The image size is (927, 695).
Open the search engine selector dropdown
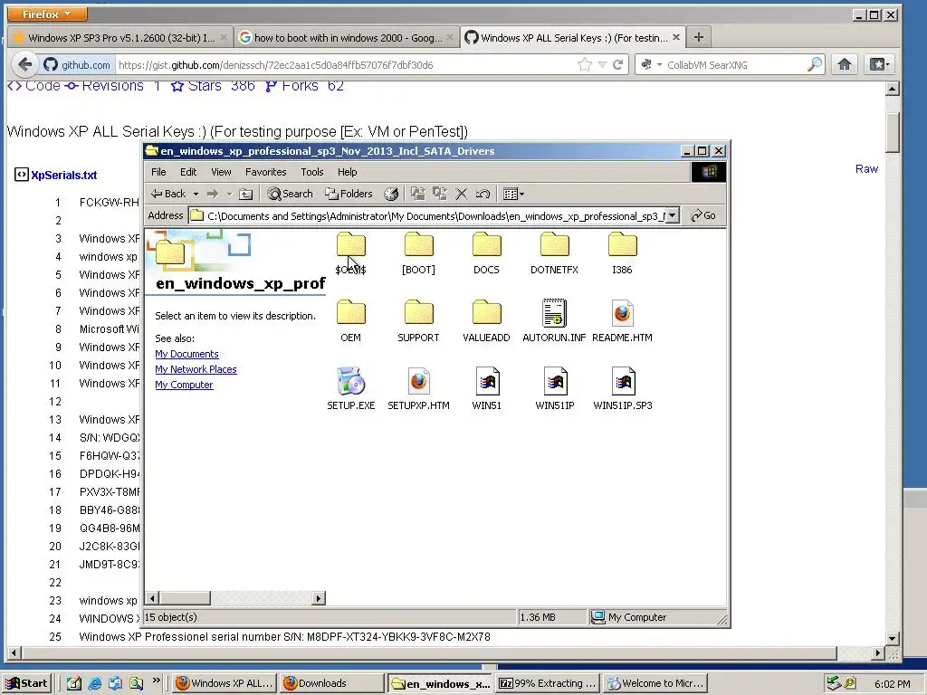tap(652, 65)
